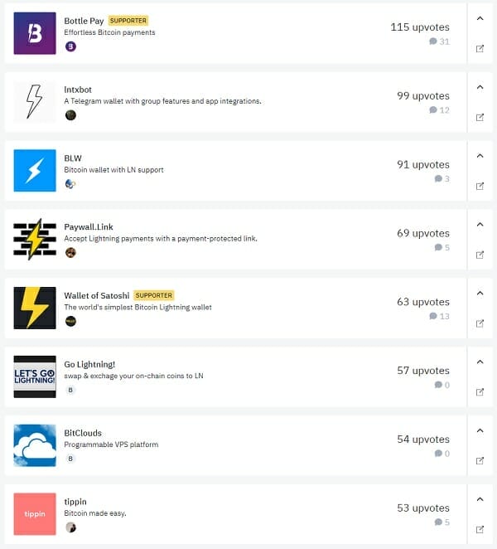Image resolution: width=497 pixels, height=549 pixels.
Task: View Wallet of Satoshi 13 comments
Action: pos(439,316)
